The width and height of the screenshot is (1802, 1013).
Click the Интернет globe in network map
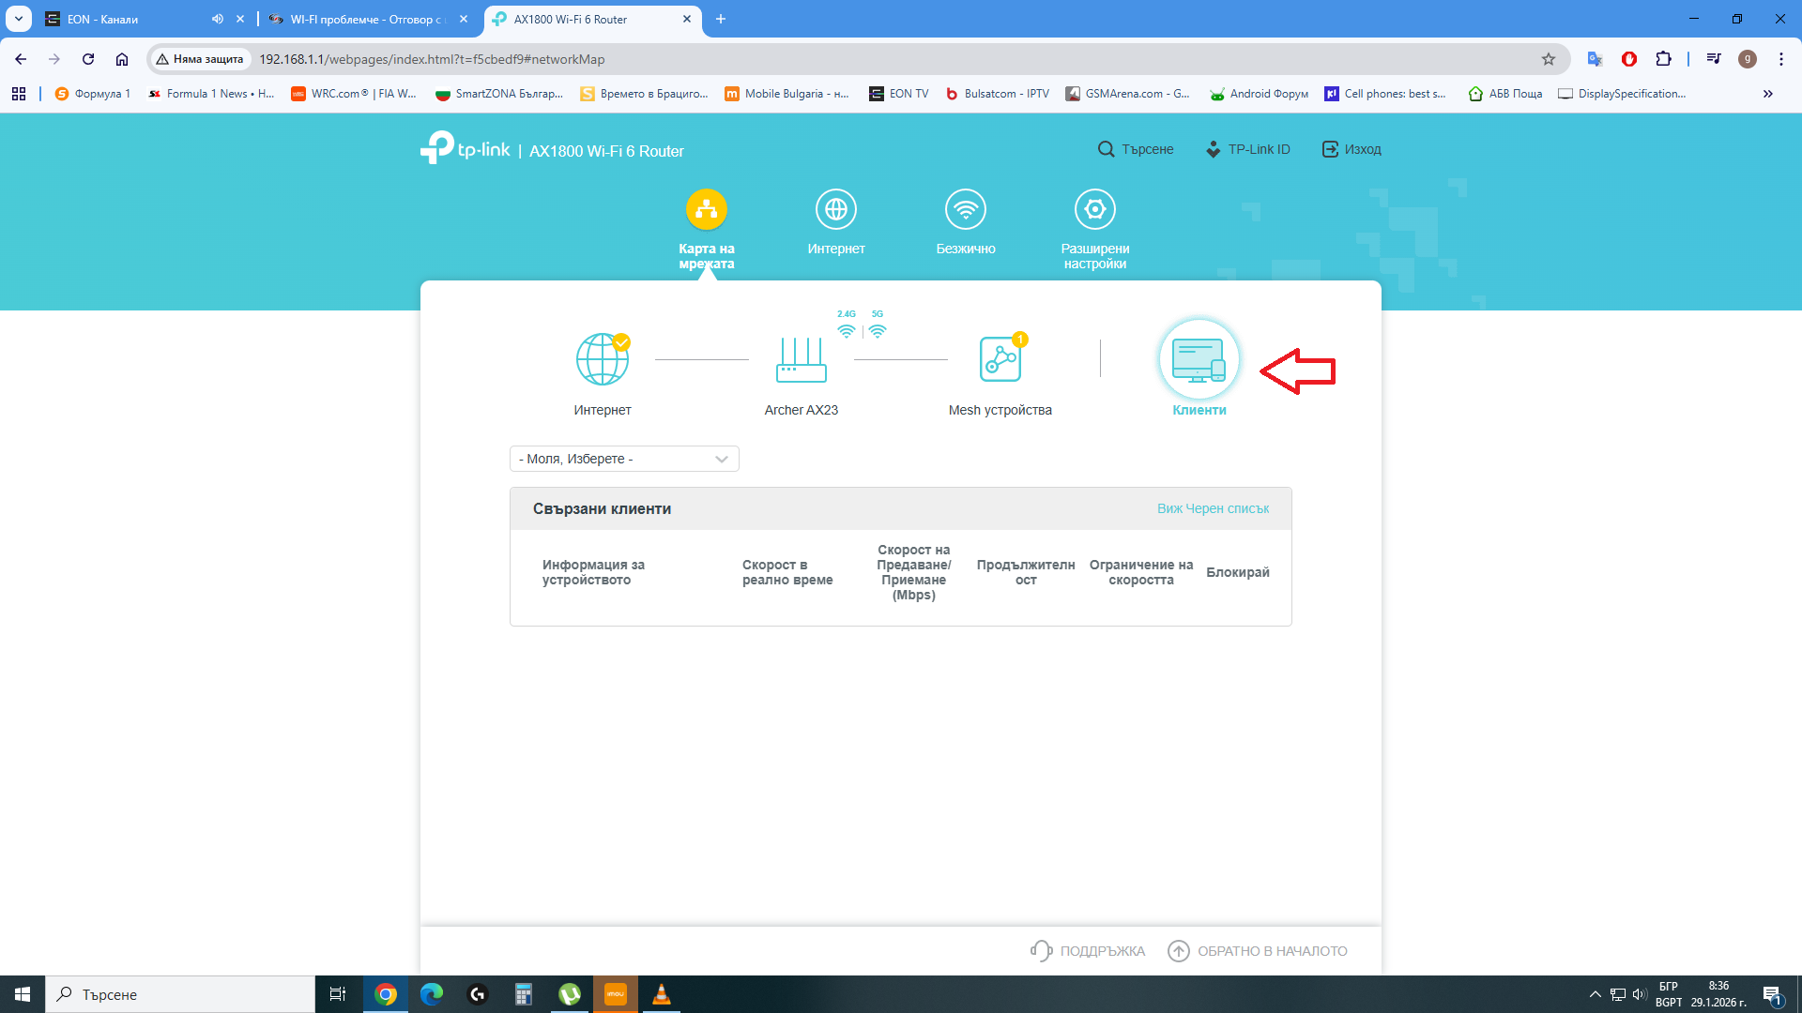tap(602, 360)
